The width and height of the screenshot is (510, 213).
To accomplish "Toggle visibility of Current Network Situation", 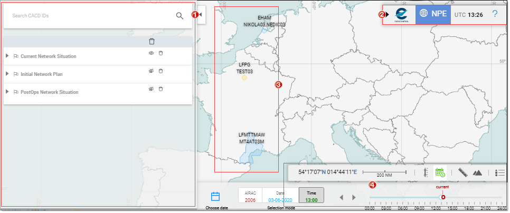I will [151, 53].
